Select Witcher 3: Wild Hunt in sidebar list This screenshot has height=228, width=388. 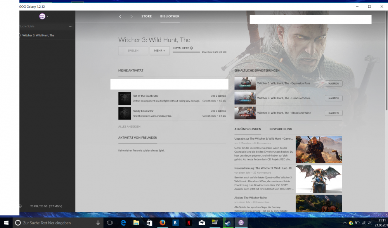point(38,35)
